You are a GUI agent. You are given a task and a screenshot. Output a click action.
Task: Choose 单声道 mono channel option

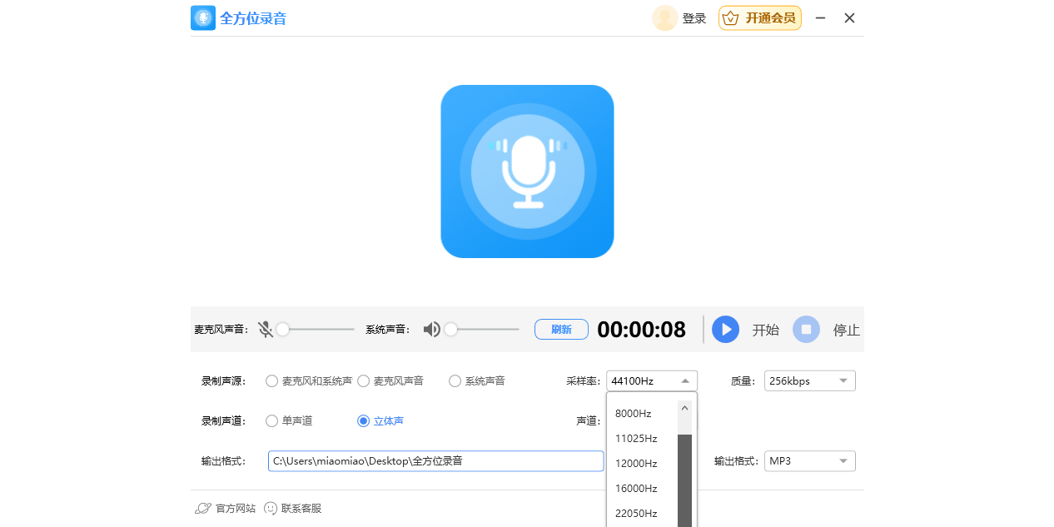click(x=271, y=421)
